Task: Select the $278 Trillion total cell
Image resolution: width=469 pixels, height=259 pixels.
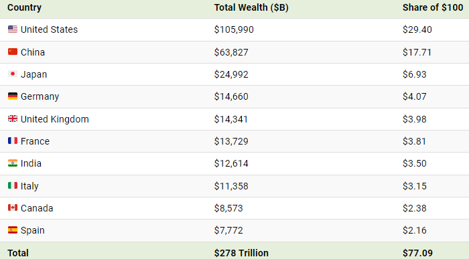Action: tap(241, 253)
